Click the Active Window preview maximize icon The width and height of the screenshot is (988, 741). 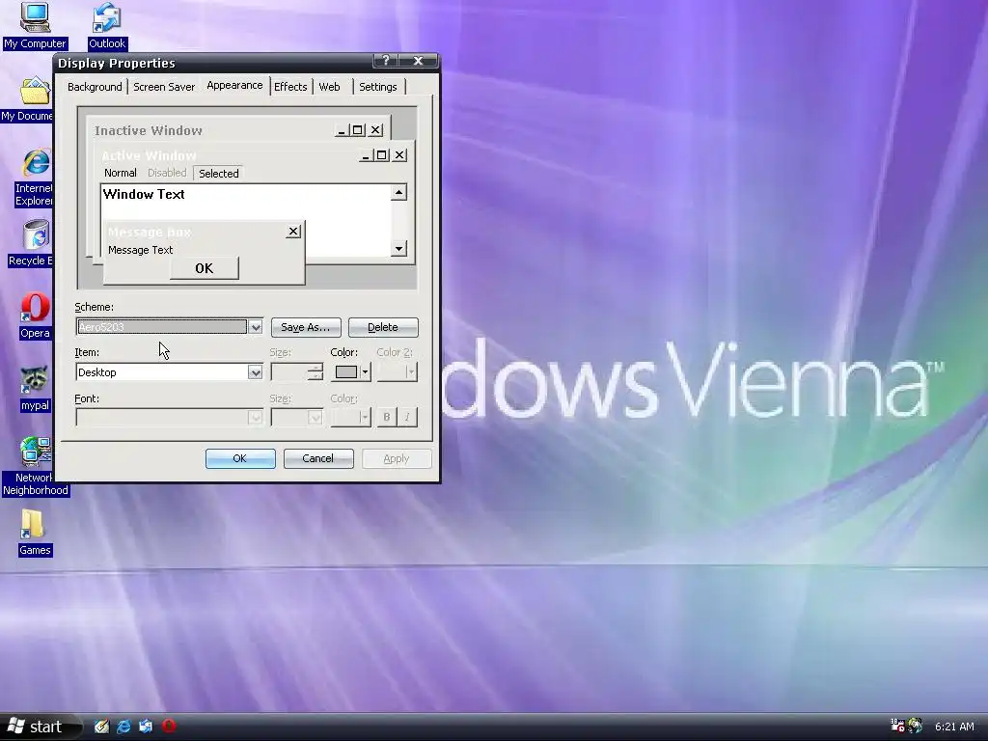pyautogui.click(x=382, y=155)
